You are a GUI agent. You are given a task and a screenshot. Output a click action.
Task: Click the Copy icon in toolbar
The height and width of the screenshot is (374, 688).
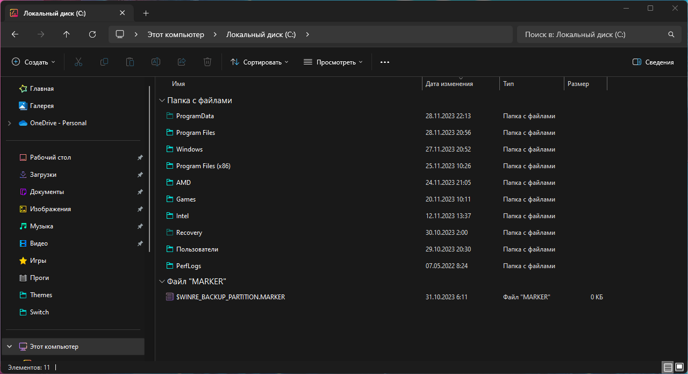coord(104,62)
